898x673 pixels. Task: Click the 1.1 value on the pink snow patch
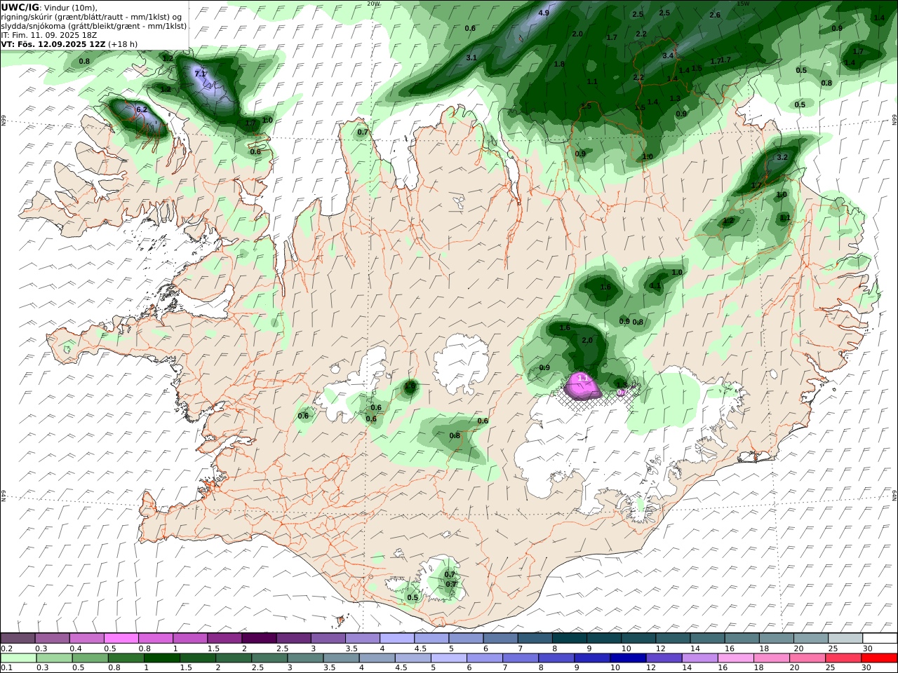pyautogui.click(x=582, y=378)
